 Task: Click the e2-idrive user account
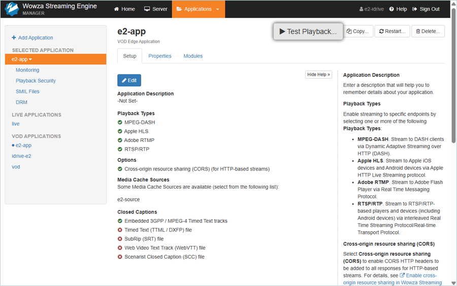pyautogui.click(x=371, y=9)
